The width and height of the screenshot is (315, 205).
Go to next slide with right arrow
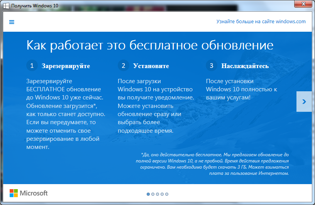(x=304, y=101)
